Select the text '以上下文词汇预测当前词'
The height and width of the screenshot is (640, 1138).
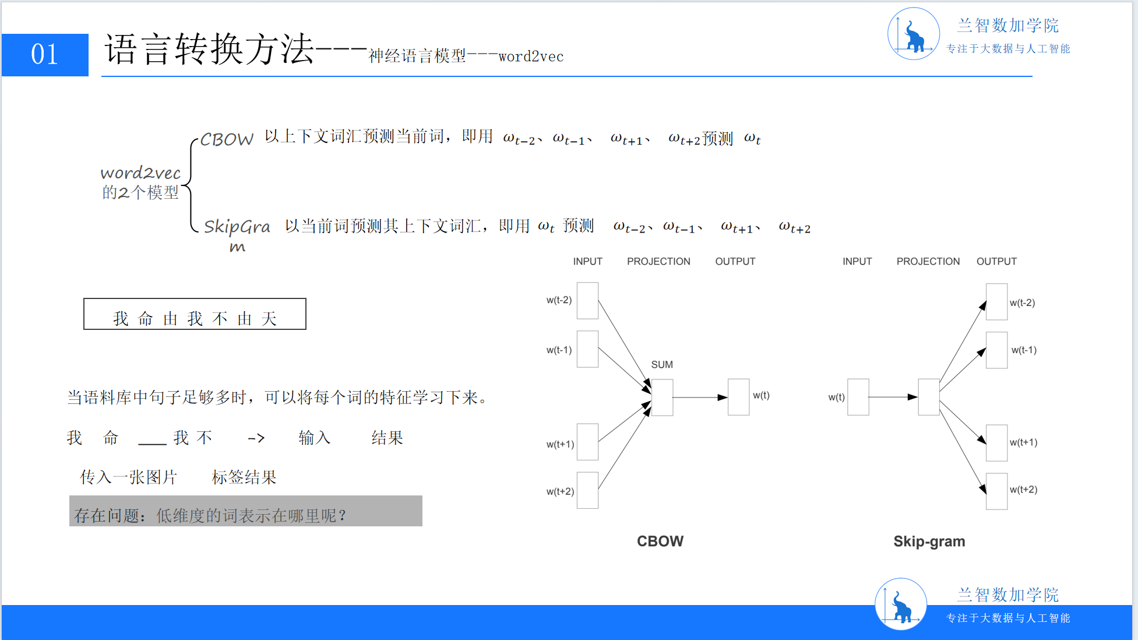click(x=355, y=136)
